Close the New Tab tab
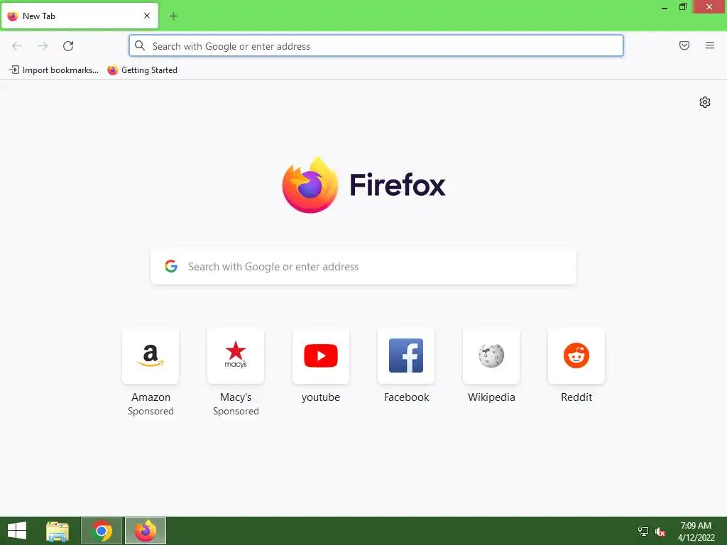 click(147, 16)
